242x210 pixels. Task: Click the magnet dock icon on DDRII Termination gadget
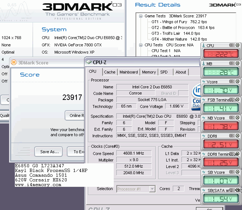coord(231,154)
